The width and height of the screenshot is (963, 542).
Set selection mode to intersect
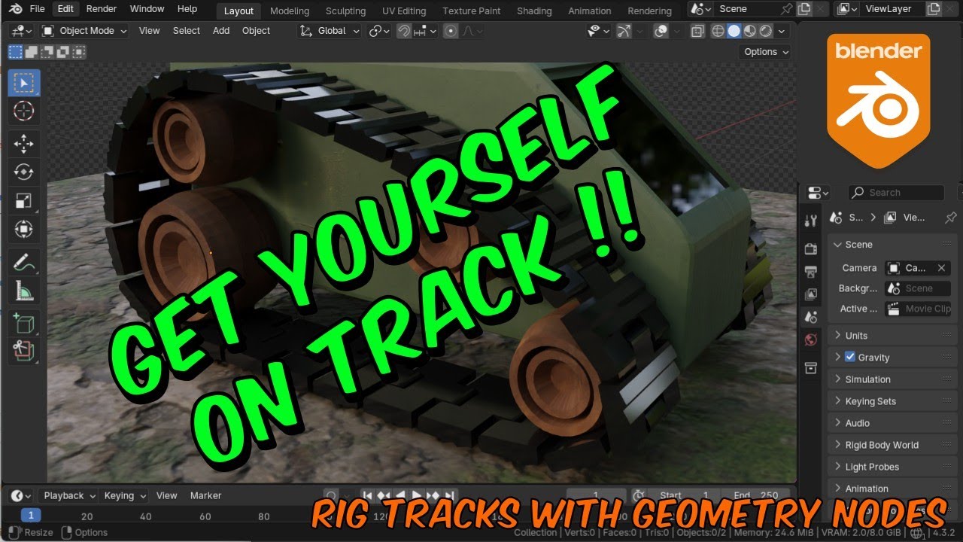[79, 52]
